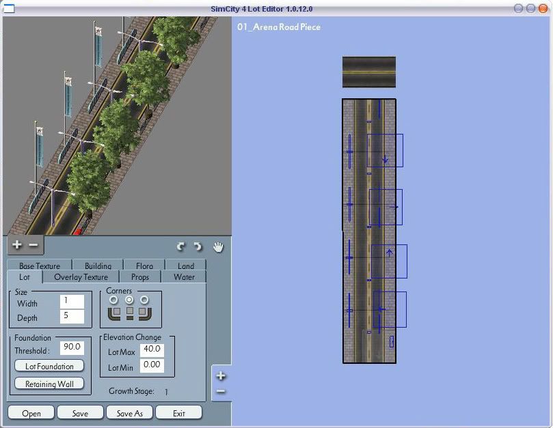Zoom in the lot layout view
Viewport: 553px width, 428px height.
point(221,376)
